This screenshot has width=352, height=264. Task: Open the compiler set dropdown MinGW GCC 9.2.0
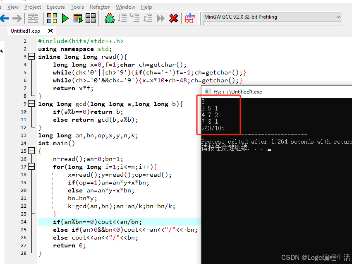(272, 17)
